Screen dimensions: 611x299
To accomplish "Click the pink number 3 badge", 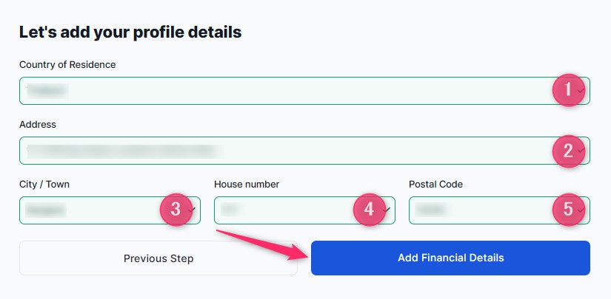I will coord(176,210).
